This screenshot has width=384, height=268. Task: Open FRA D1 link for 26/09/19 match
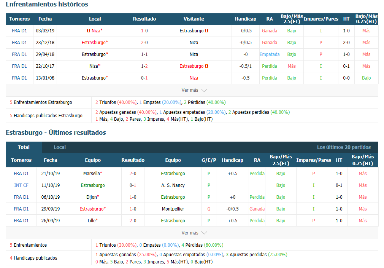coord(21,220)
